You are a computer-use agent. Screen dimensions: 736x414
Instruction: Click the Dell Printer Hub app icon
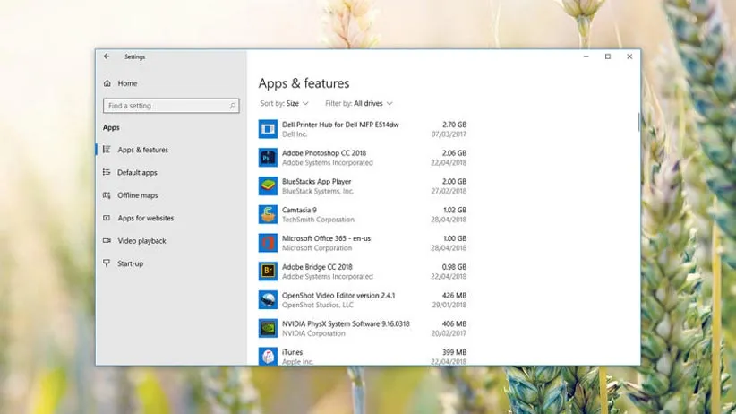[268, 129]
